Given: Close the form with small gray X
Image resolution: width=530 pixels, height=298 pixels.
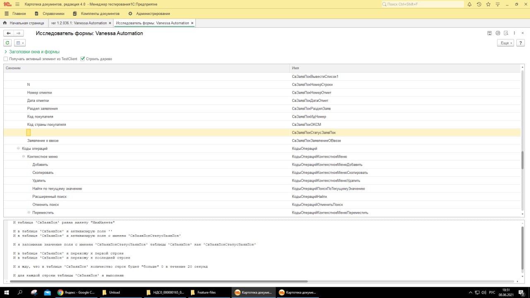Looking at the screenshot, I should [x=523, y=33].
